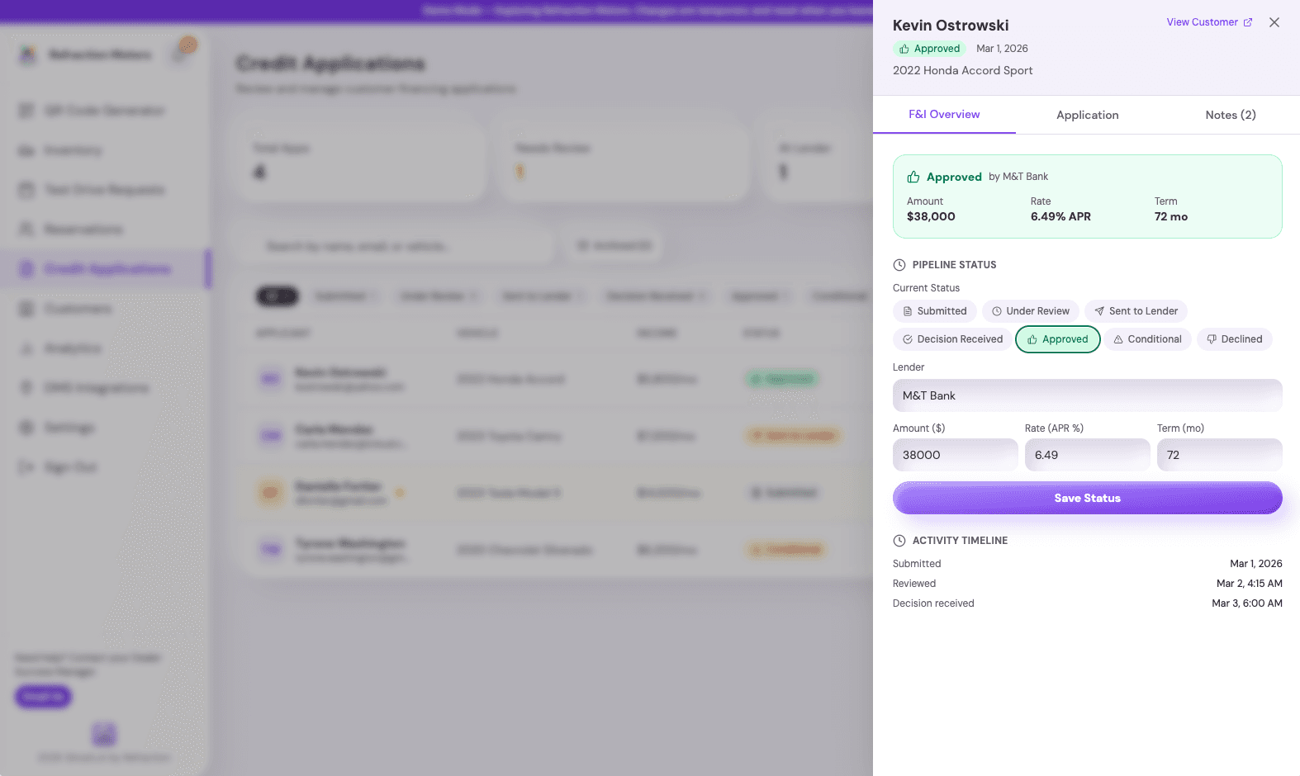The height and width of the screenshot is (776, 1300).
Task: Set status to Declined
Action: pyautogui.click(x=1235, y=339)
